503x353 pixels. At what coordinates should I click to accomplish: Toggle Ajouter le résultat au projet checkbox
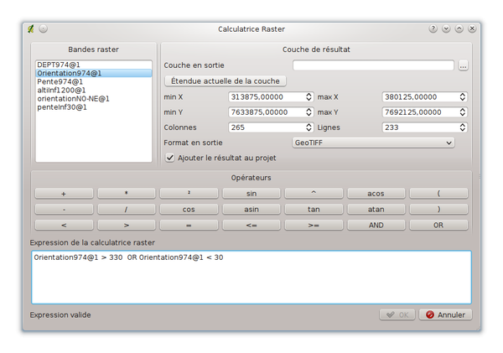pyautogui.click(x=170, y=158)
